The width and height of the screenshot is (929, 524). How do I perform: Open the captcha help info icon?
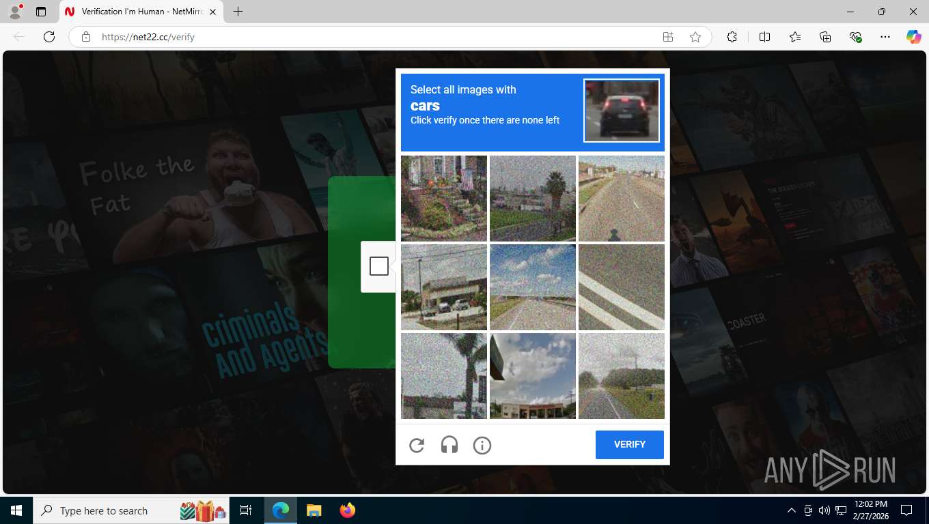tap(482, 446)
